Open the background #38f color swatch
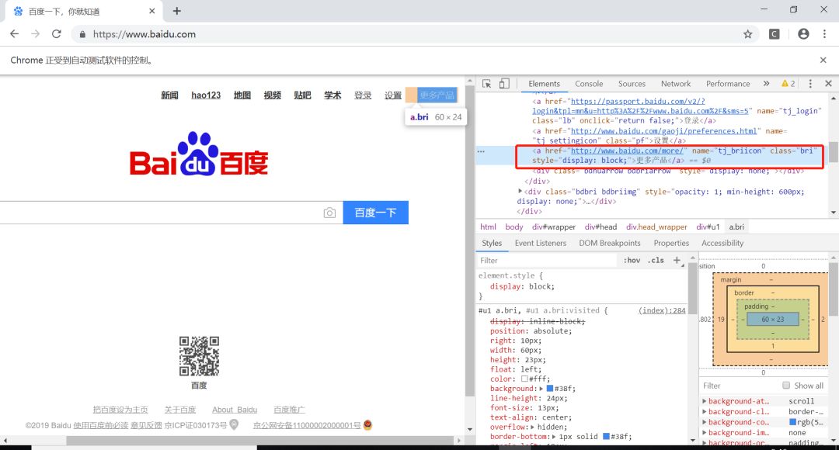 (x=549, y=389)
